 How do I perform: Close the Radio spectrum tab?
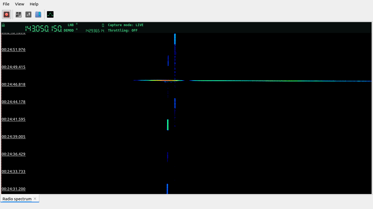pos(35,199)
